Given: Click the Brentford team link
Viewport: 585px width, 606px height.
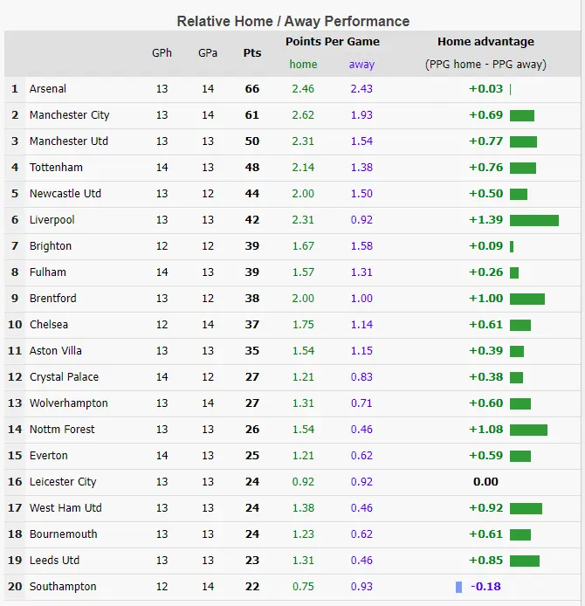Looking at the screenshot, I should click(53, 299).
